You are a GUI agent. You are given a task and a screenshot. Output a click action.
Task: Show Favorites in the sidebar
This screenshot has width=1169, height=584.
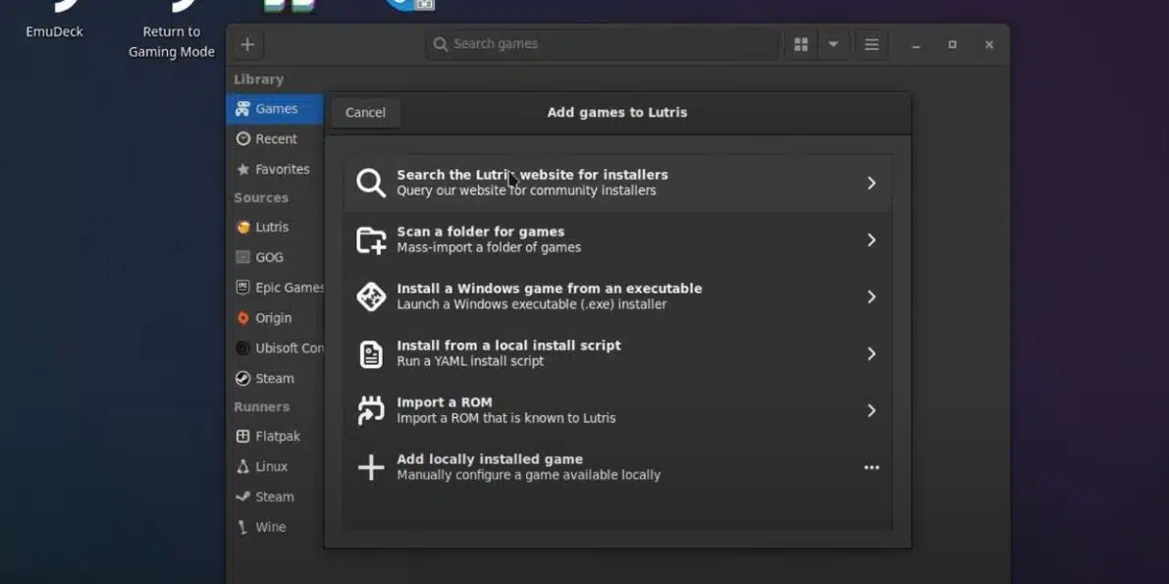[275, 169]
